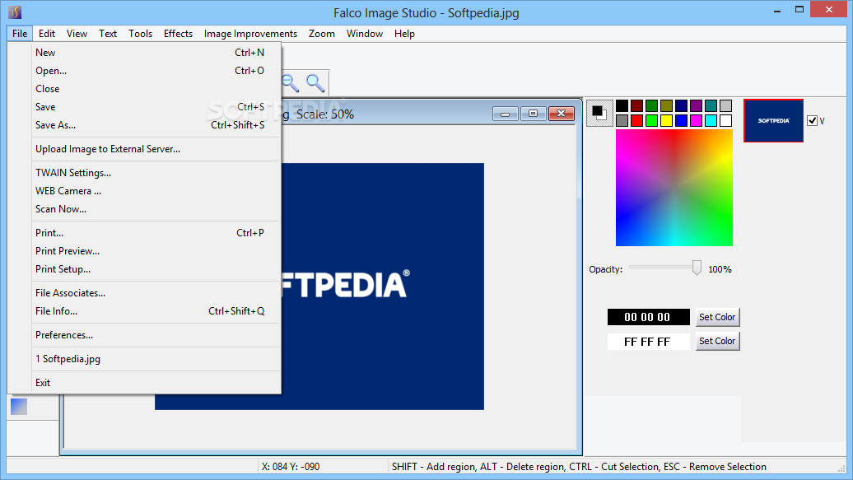Select the white palette swatch
This screenshot has width=853, height=480.
[725, 121]
